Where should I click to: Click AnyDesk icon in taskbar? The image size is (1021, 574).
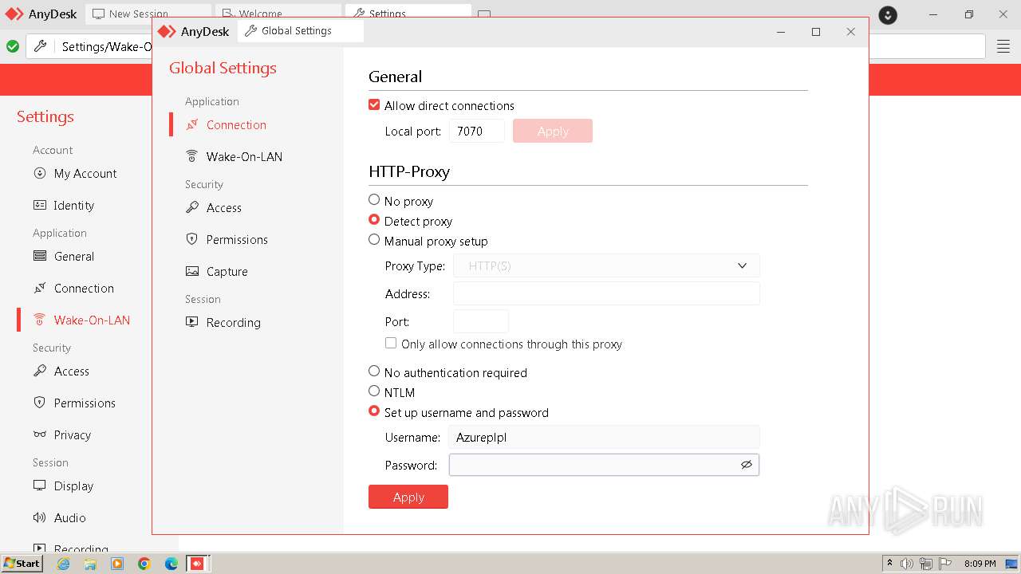197,564
